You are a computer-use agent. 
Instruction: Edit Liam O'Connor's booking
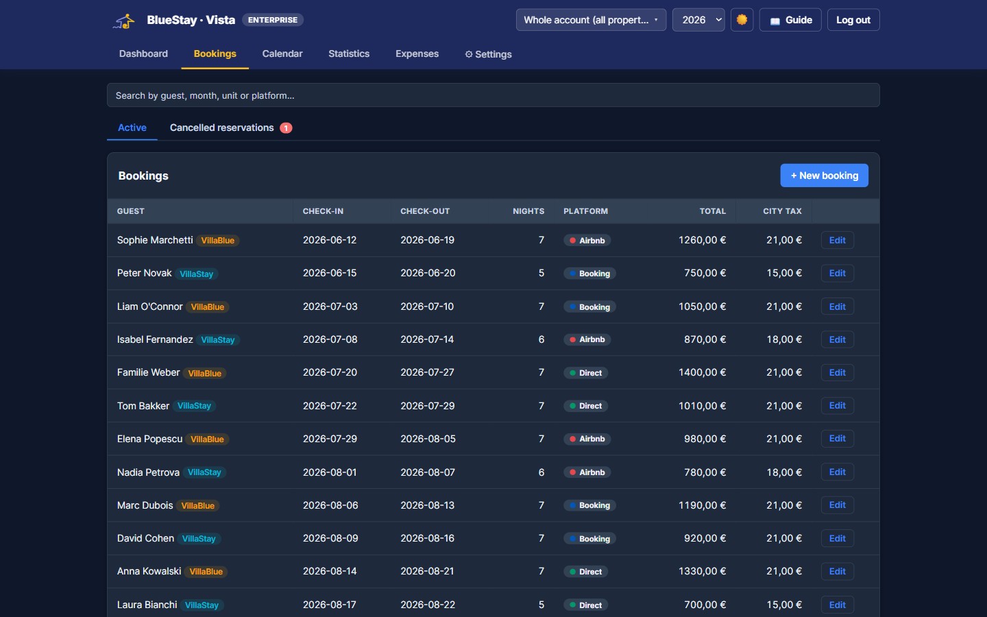[837, 306]
